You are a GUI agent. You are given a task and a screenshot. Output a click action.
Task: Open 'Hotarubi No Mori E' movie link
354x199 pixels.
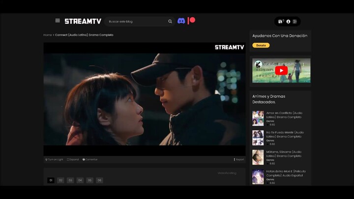[286, 173]
